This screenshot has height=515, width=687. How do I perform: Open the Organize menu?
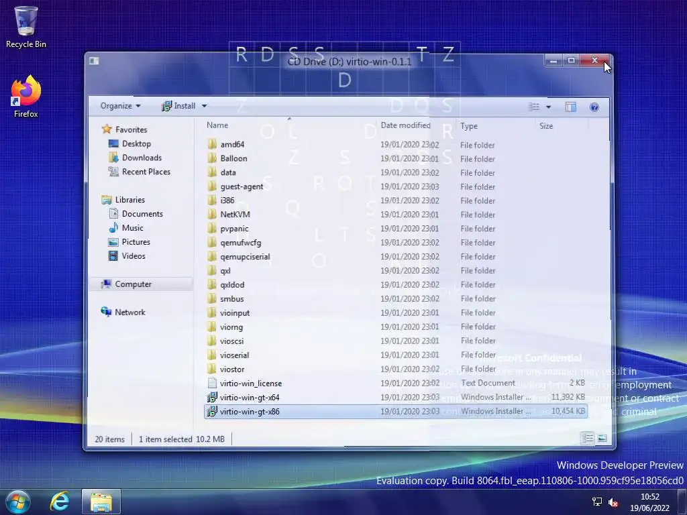(x=121, y=105)
